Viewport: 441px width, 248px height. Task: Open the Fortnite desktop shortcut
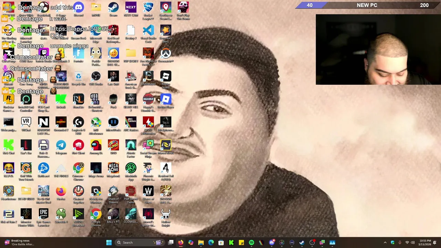click(79, 55)
